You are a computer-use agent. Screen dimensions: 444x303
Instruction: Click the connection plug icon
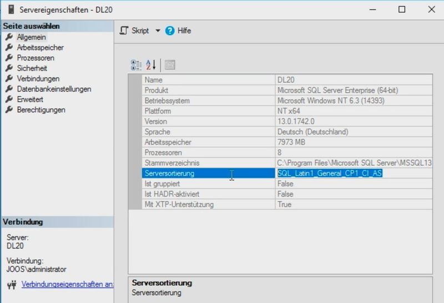(12, 285)
